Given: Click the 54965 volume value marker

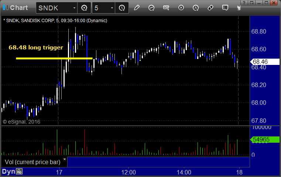Looking at the screenshot, I should tap(265, 139).
